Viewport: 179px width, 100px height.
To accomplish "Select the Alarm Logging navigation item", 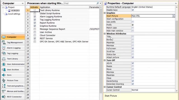I will pos(13,48).
